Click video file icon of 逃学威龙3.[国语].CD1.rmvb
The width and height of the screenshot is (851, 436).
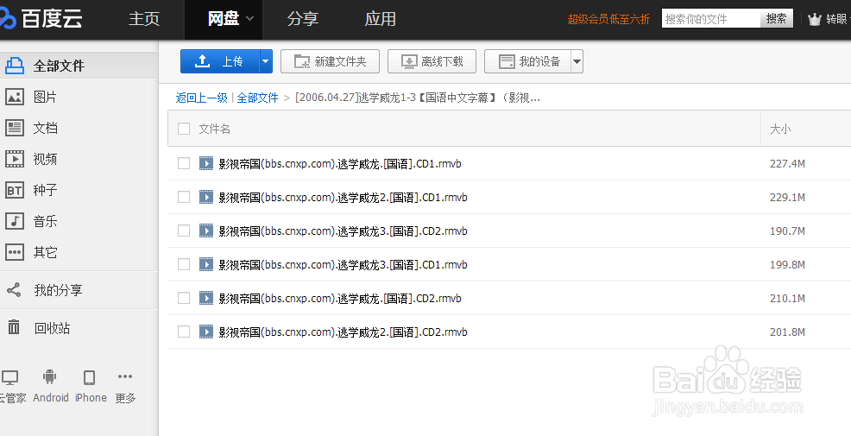pyautogui.click(x=206, y=264)
